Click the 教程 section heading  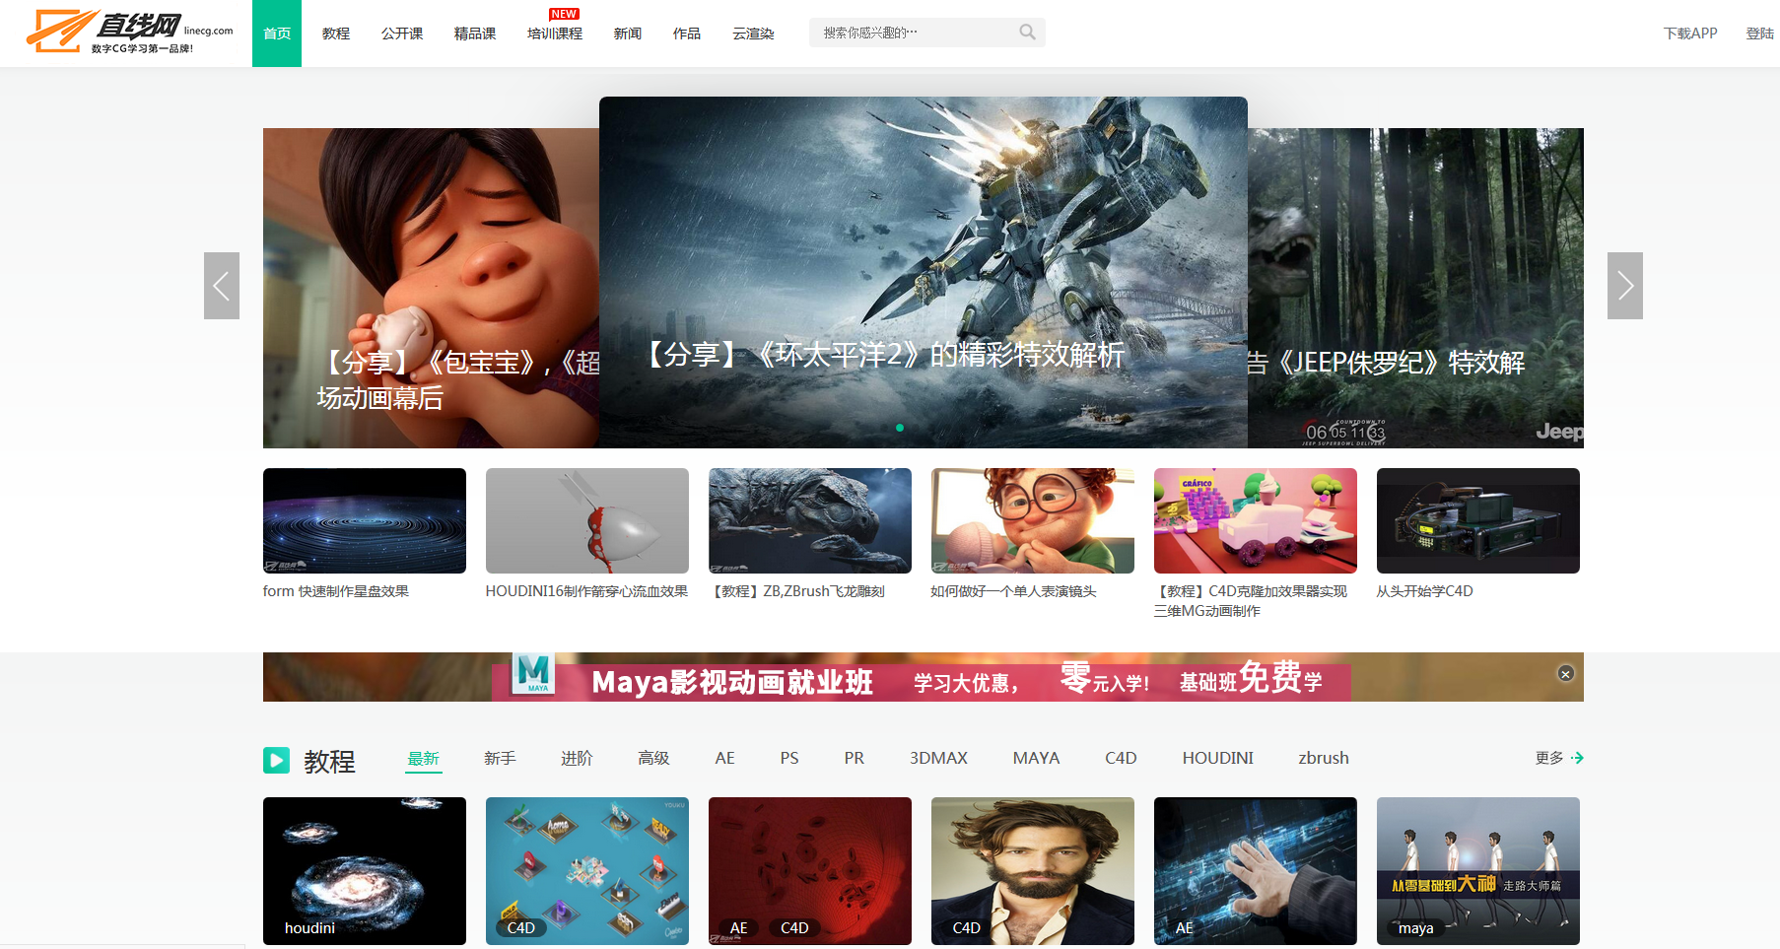[329, 761]
